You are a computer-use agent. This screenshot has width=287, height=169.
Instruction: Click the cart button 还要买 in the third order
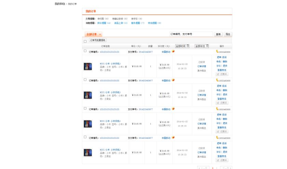[222, 132]
